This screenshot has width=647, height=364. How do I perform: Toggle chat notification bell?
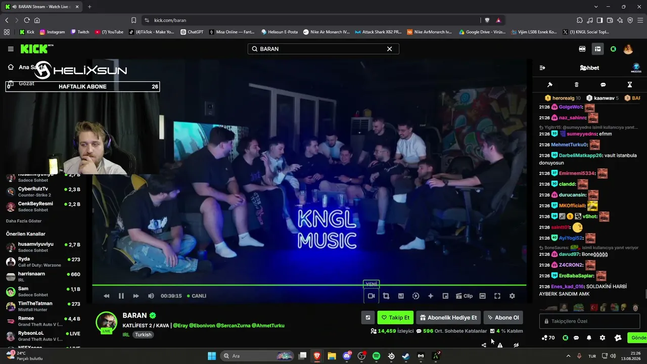pos(589,338)
